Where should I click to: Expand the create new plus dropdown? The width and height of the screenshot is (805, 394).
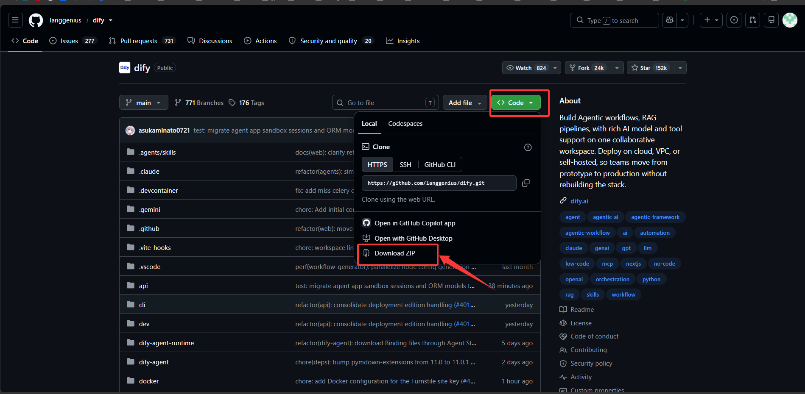tap(711, 20)
